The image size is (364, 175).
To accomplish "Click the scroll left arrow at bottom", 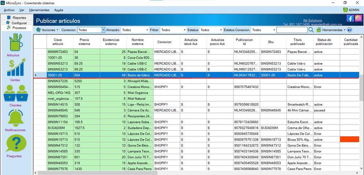I will click(36, 173).
